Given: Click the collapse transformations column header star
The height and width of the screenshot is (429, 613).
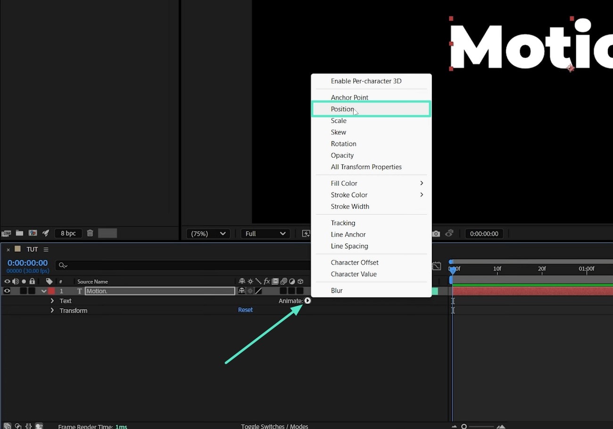Looking at the screenshot, I should click(x=250, y=281).
